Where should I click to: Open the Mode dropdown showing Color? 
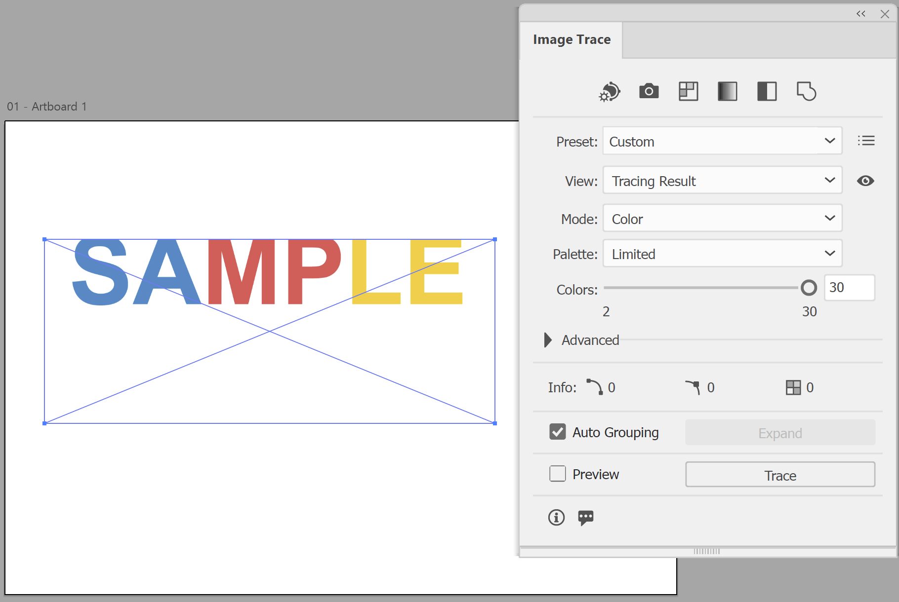pos(722,219)
